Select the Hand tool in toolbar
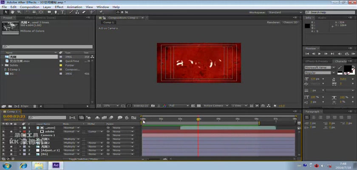 pos(12,12)
